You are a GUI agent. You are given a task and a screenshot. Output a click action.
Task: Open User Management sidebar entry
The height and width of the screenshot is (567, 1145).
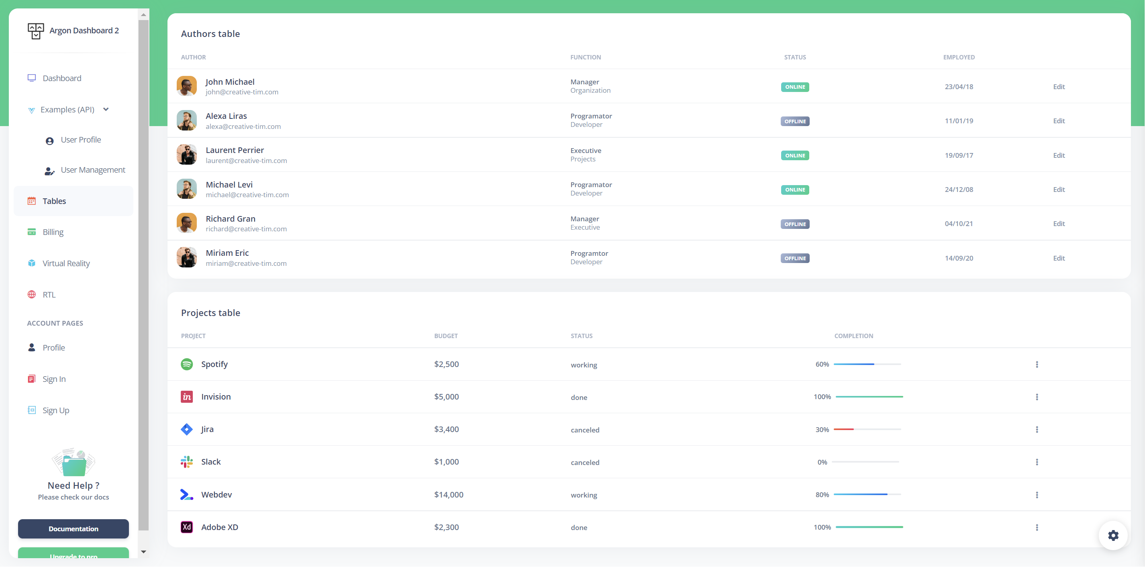tap(92, 170)
